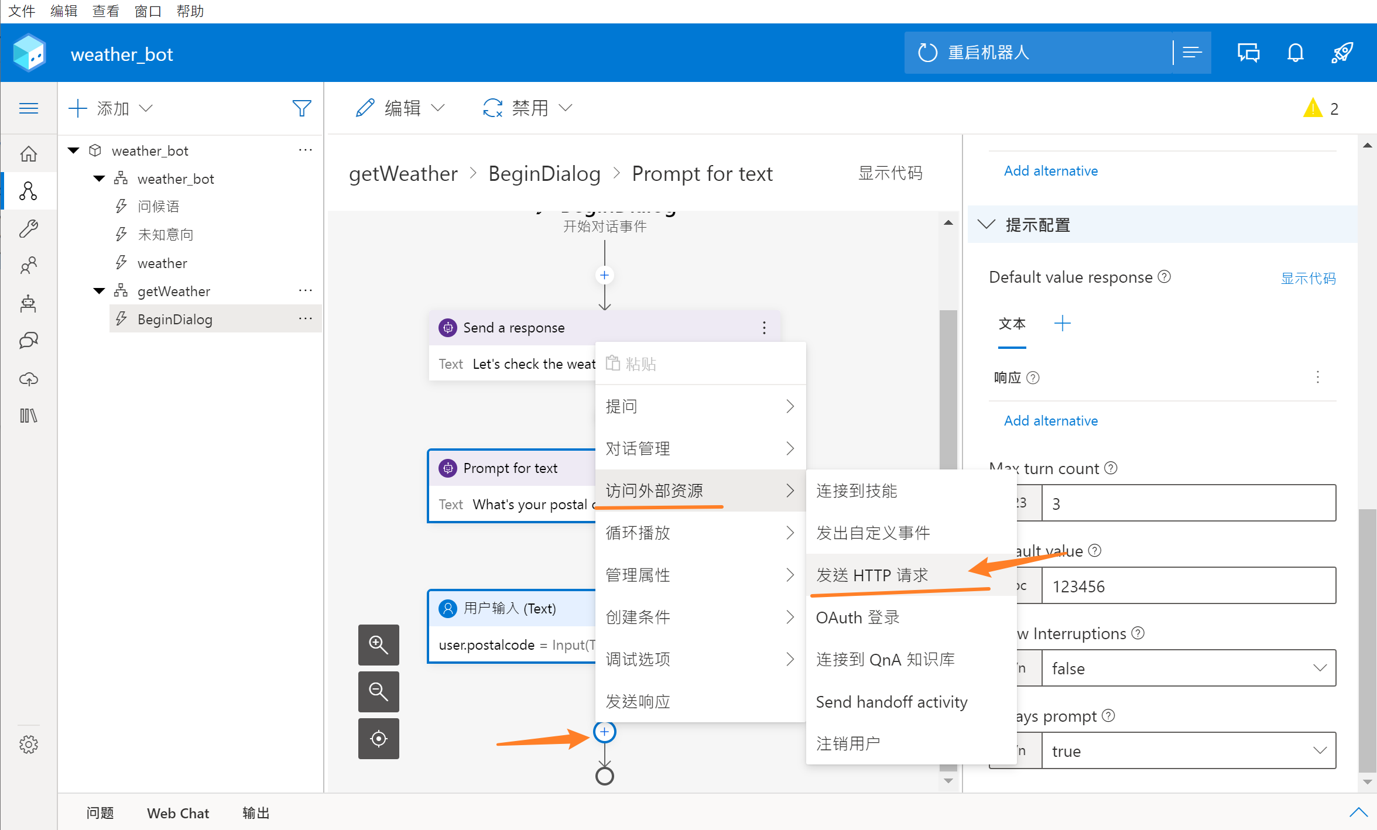
Task: Click the canvas zoom in button
Action: click(378, 644)
